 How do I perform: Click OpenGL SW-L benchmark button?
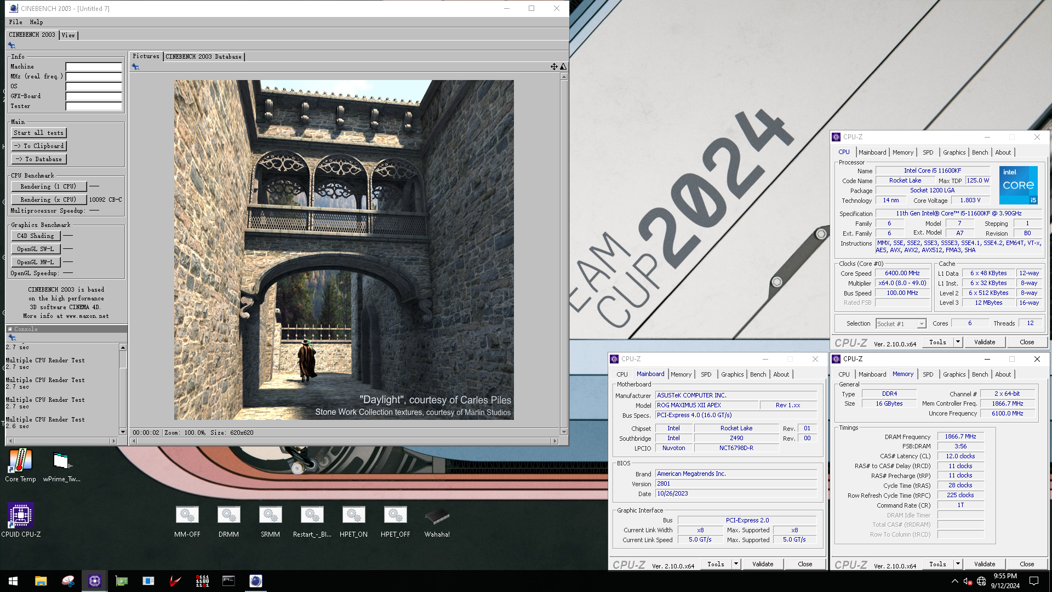[x=36, y=249]
